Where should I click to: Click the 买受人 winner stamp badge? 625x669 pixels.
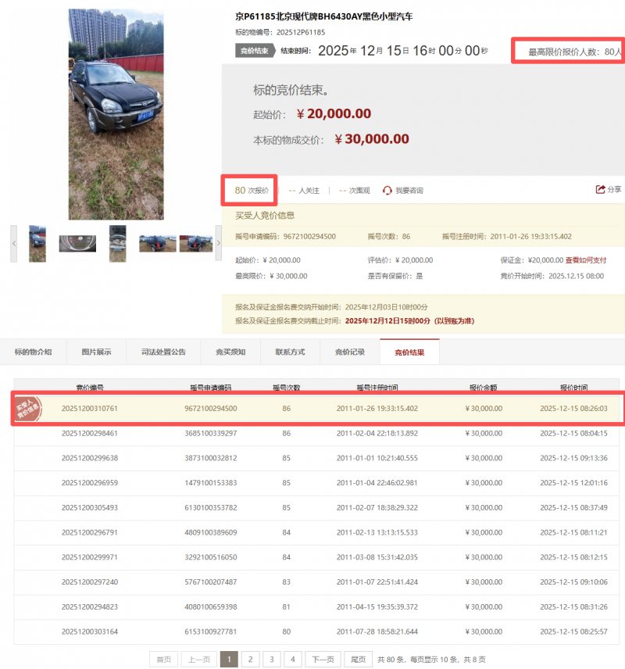[x=30, y=409]
